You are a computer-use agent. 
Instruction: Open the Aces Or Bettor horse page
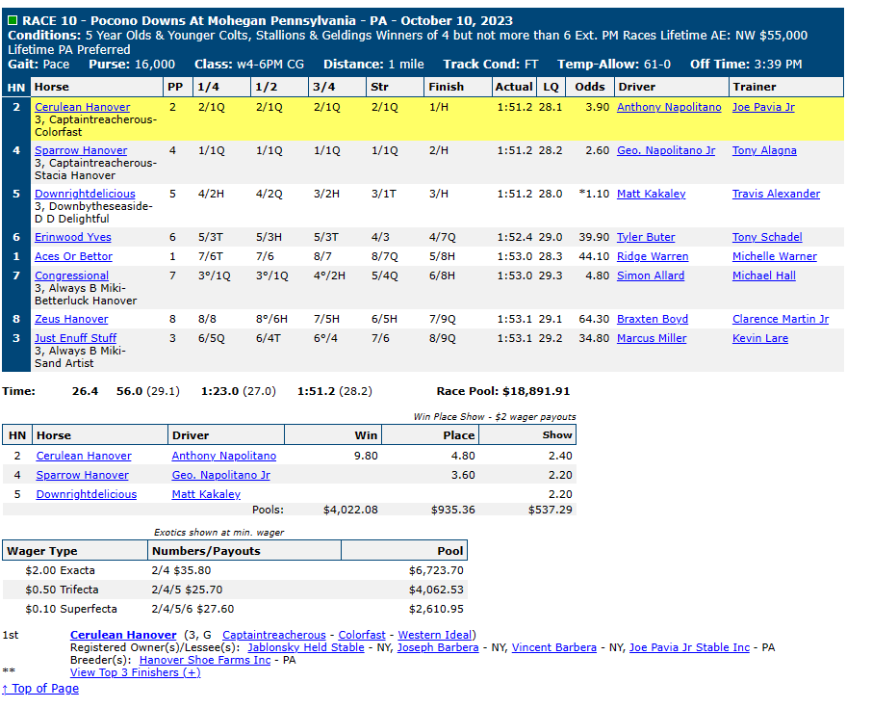pos(73,256)
